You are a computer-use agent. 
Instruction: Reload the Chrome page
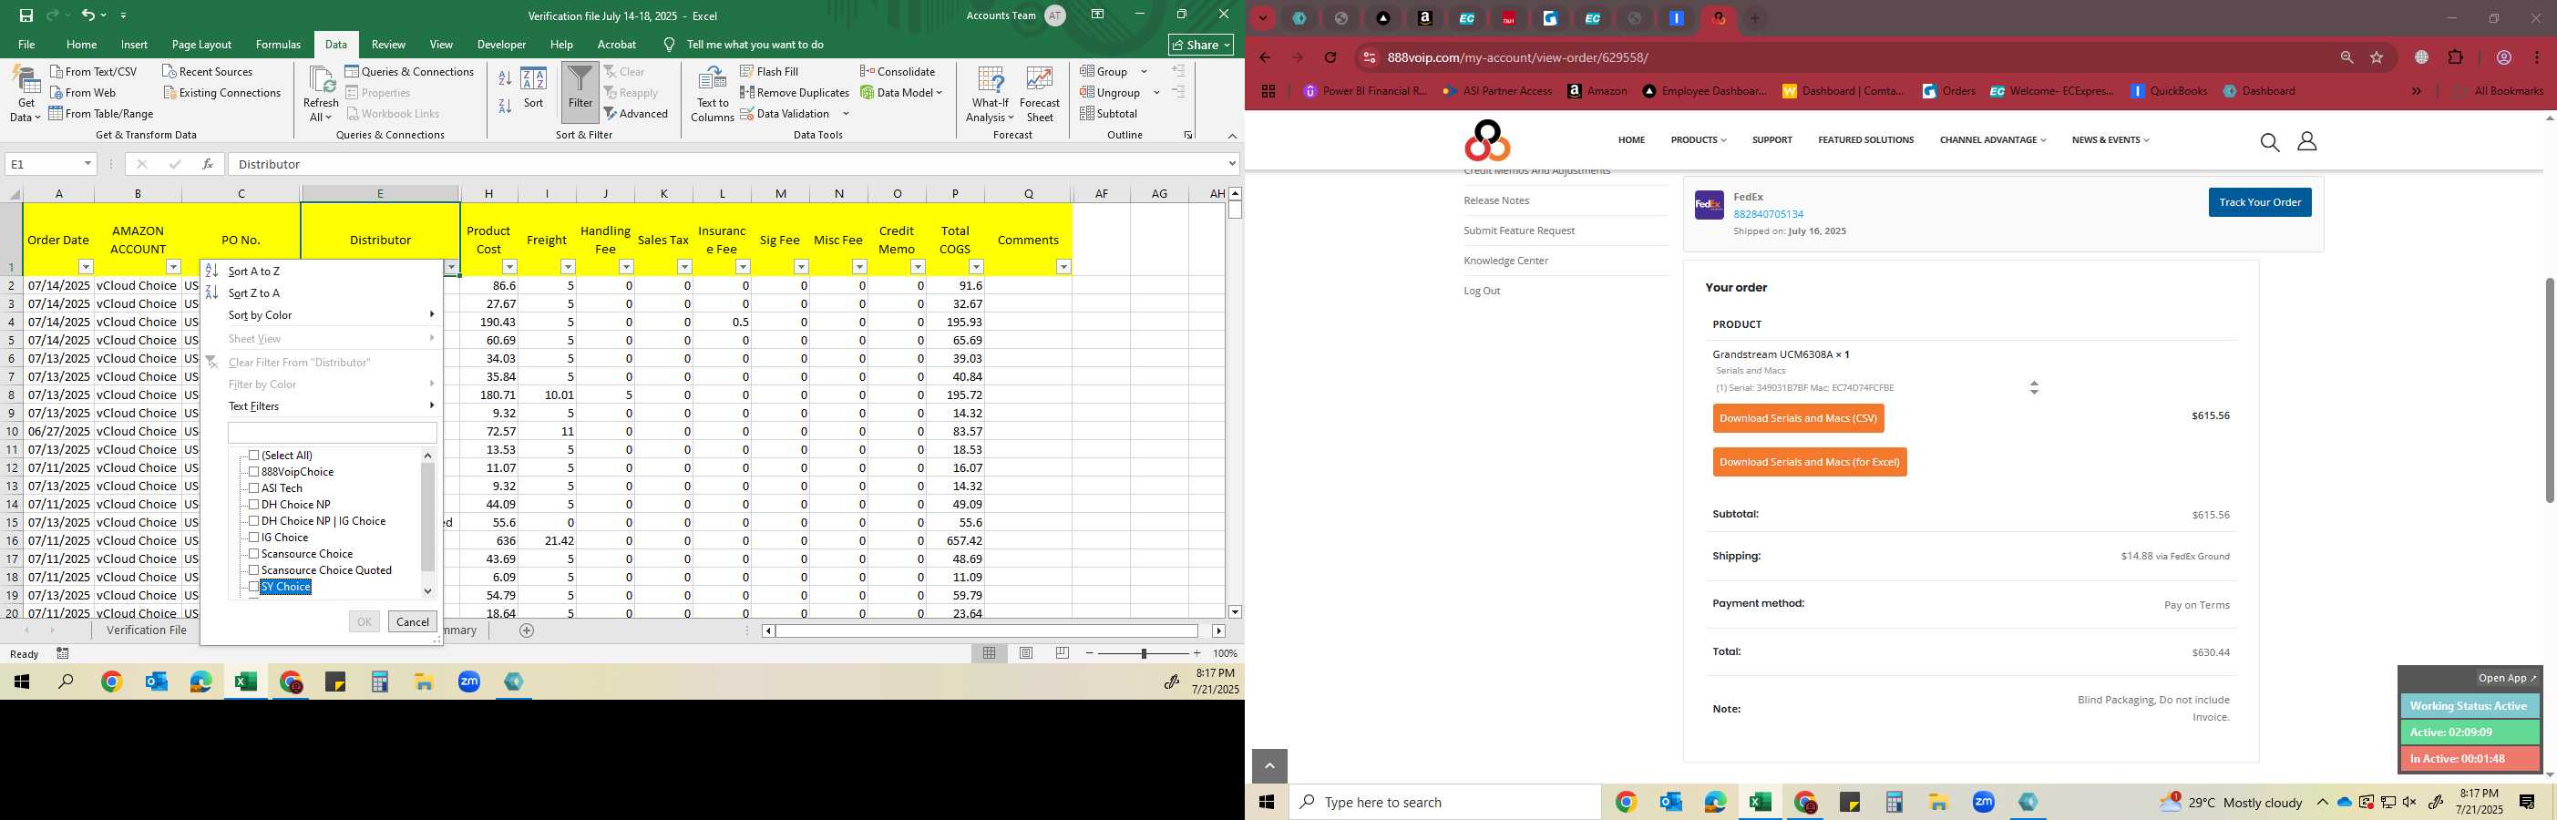click(x=1330, y=57)
